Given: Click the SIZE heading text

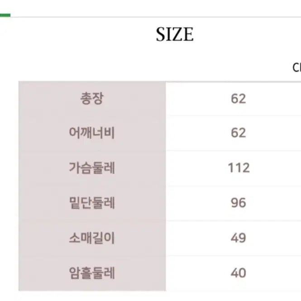Looking at the screenshot, I should coord(175,35).
